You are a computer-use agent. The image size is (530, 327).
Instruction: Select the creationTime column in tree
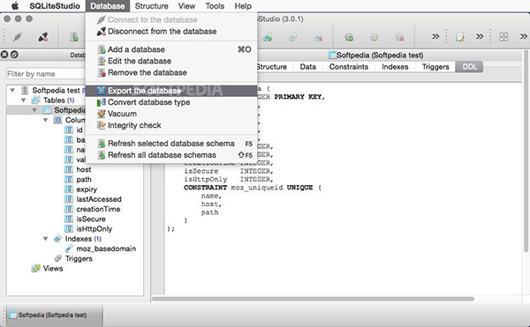(x=98, y=209)
